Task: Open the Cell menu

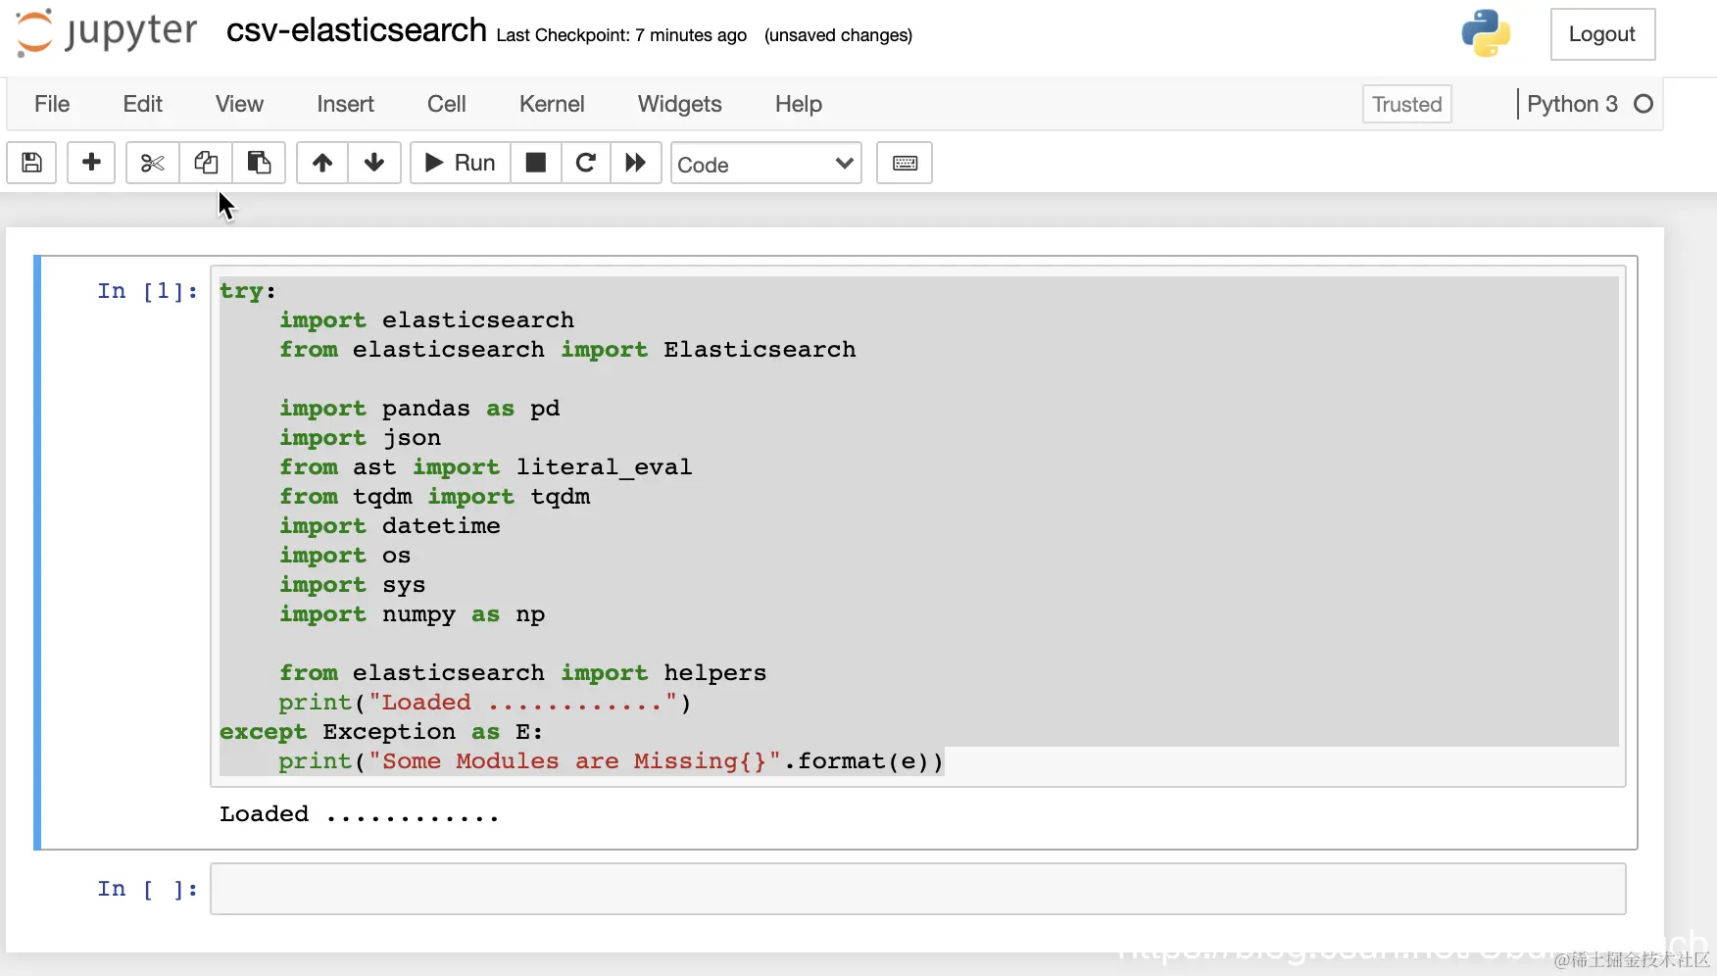Action: point(447,104)
